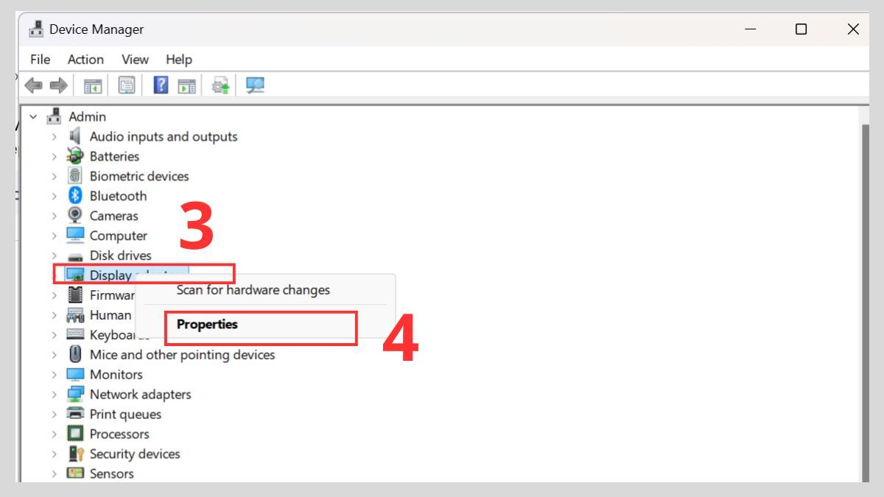The image size is (884, 497).
Task: Click the Print queues printer icon
Action: [75, 415]
